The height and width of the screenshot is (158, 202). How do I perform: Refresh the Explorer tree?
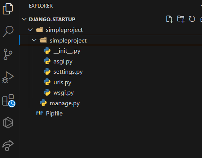coord(192,19)
